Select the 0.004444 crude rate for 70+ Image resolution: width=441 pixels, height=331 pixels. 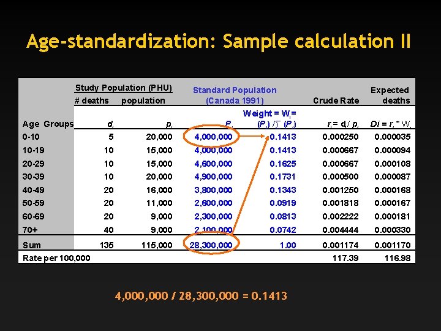341,230
